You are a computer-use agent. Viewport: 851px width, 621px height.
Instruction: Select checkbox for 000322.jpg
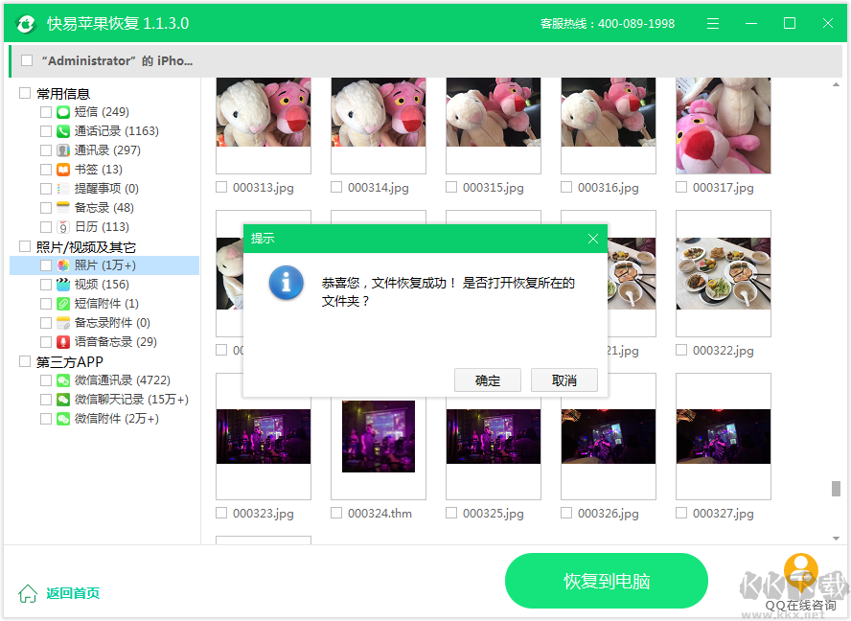(681, 350)
